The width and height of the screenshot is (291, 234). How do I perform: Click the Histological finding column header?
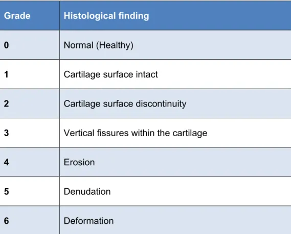pos(175,15)
